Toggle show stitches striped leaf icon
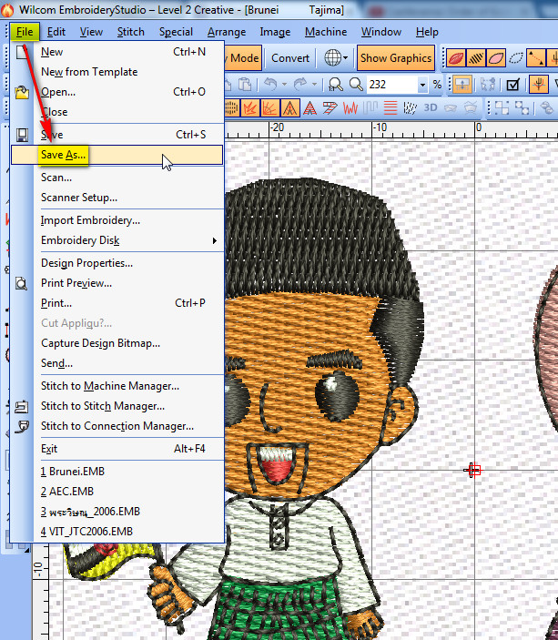This screenshot has height=640, width=558. 476,58
